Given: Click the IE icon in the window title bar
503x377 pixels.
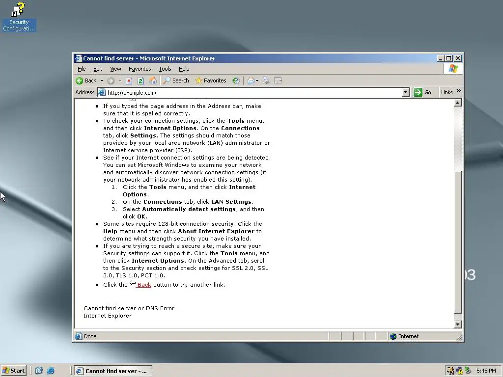Looking at the screenshot, I should (x=78, y=58).
